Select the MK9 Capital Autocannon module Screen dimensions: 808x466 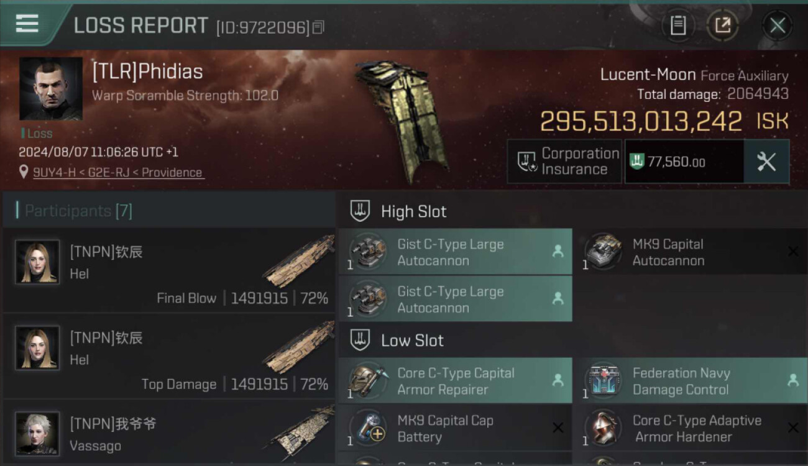[690, 252]
